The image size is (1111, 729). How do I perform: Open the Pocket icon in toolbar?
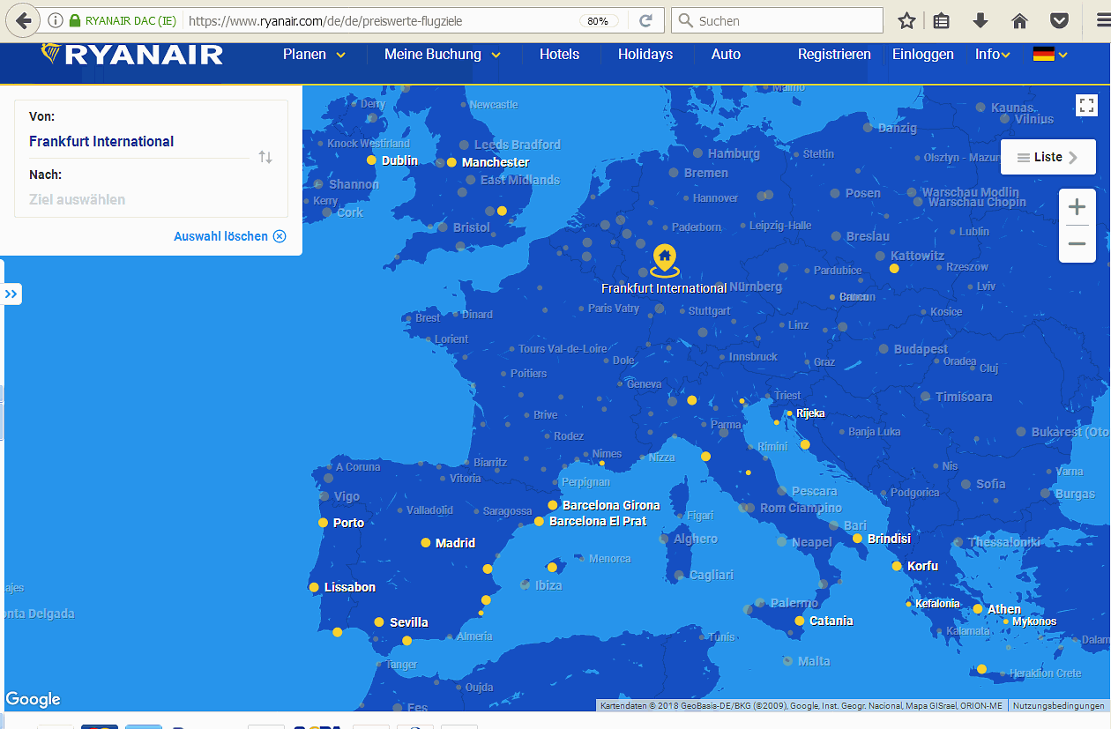coord(1060,20)
